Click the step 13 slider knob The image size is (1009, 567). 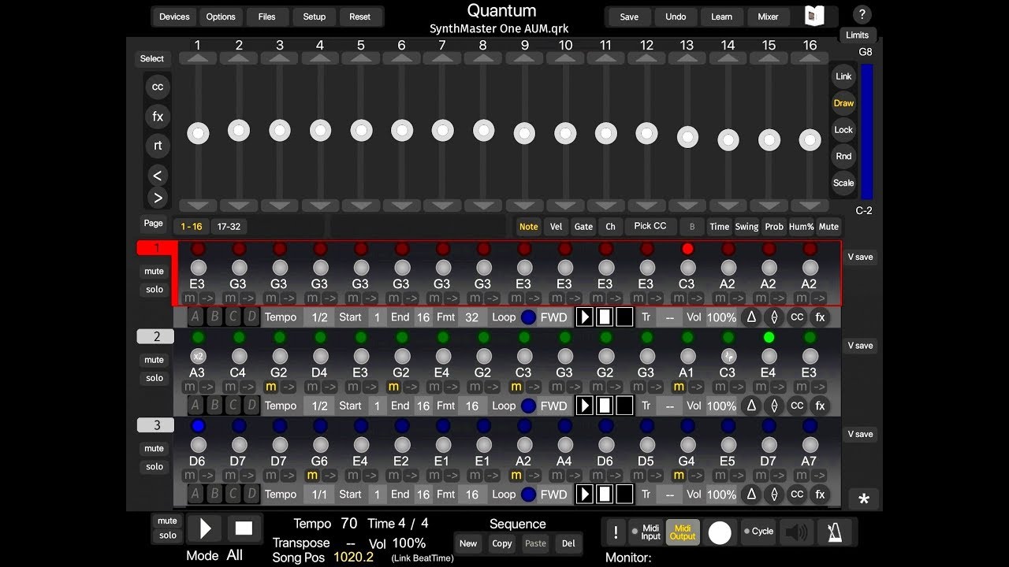pos(687,137)
